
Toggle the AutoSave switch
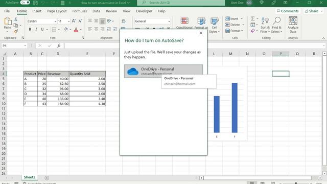(x=25, y=3)
